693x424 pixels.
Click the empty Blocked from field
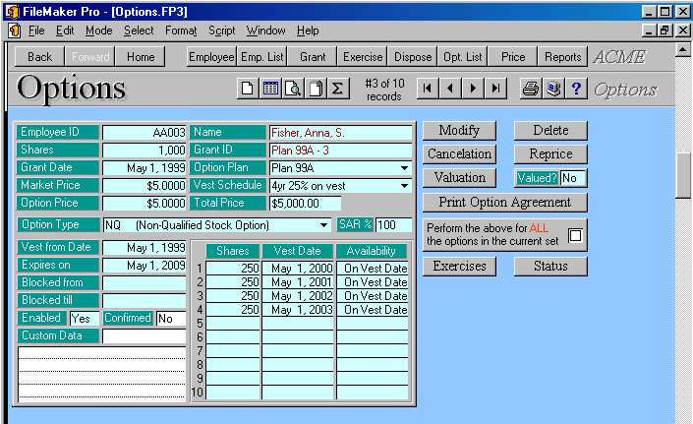(x=144, y=283)
